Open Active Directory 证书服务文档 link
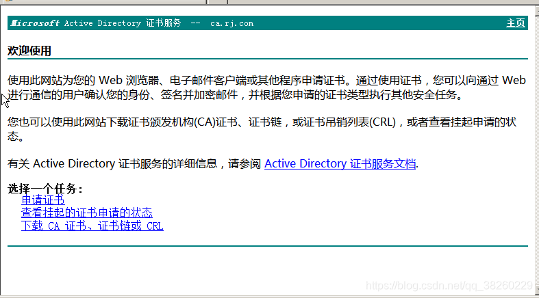The height and width of the screenshot is (298, 539). [x=340, y=163]
